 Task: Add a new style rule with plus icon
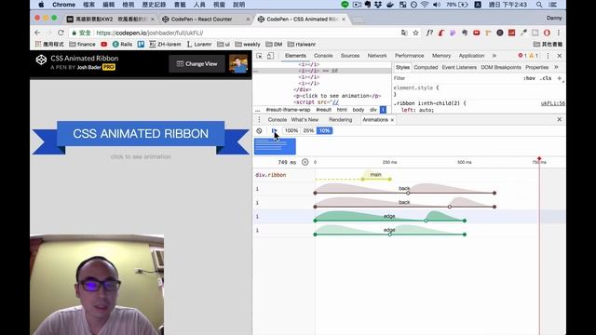(560, 78)
